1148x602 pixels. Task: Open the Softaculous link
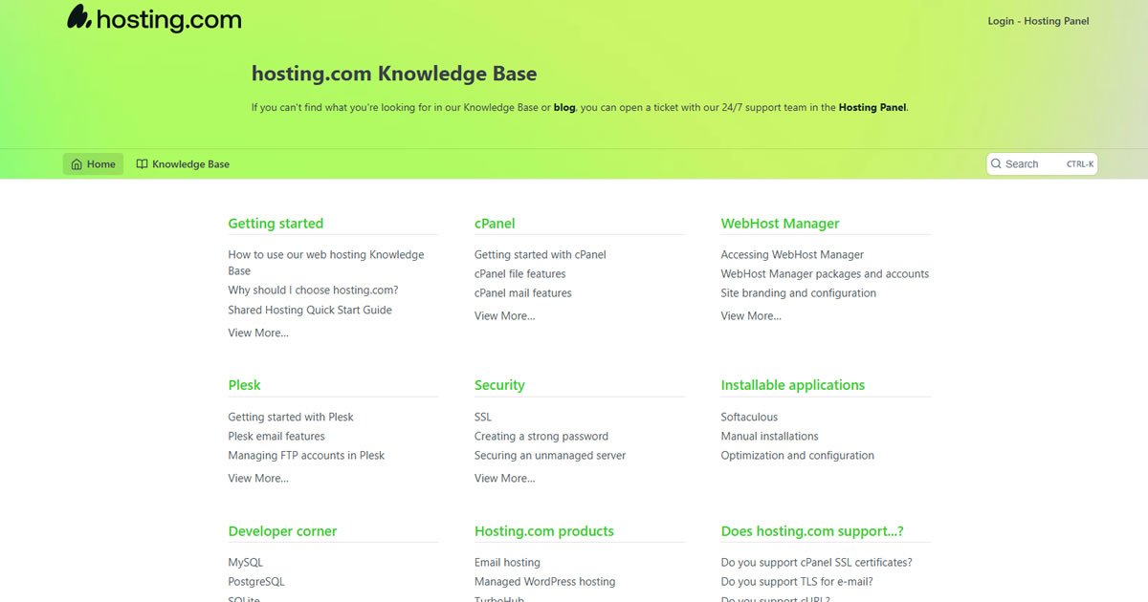point(748,418)
